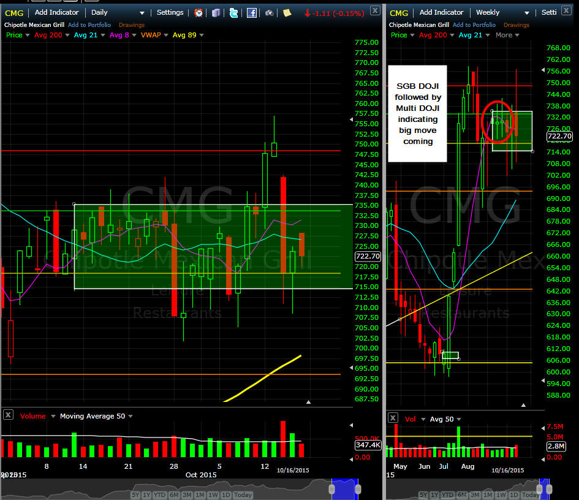The image size is (579, 500).
Task: Select 1Y range in Daily chart
Action: [x=146, y=495]
